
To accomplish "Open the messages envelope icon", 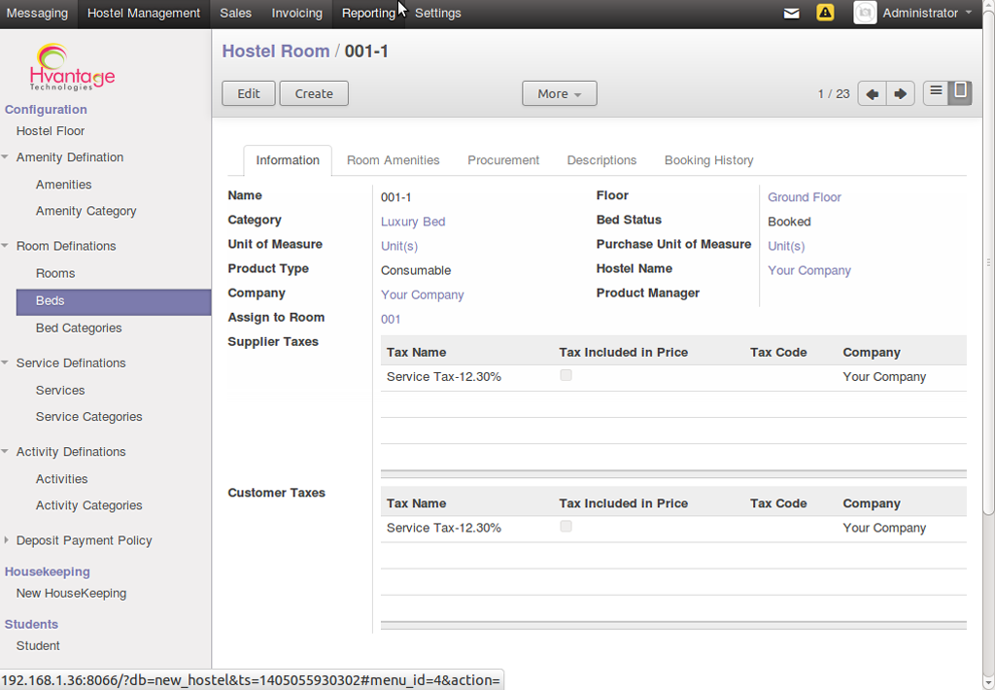I will pyautogui.click(x=791, y=14).
